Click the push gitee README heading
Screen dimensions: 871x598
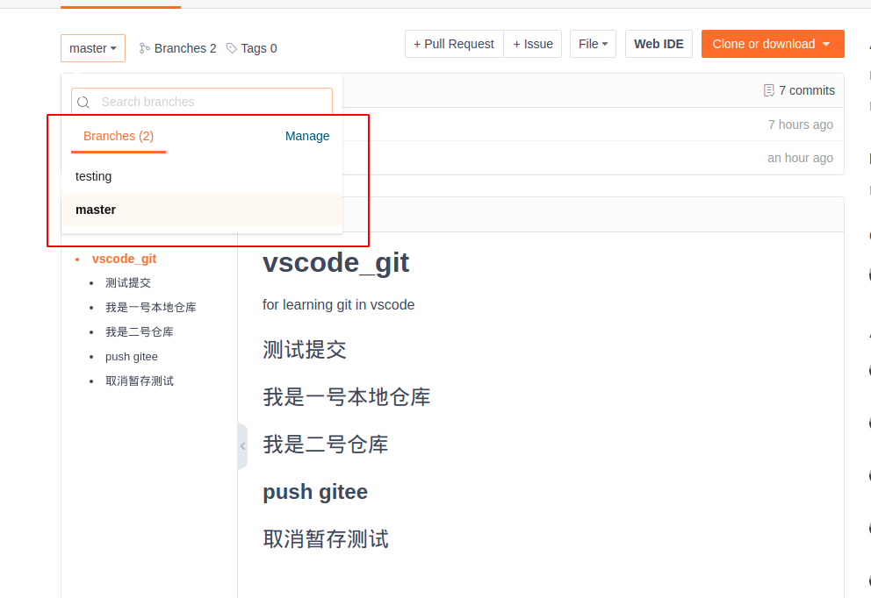click(x=315, y=492)
